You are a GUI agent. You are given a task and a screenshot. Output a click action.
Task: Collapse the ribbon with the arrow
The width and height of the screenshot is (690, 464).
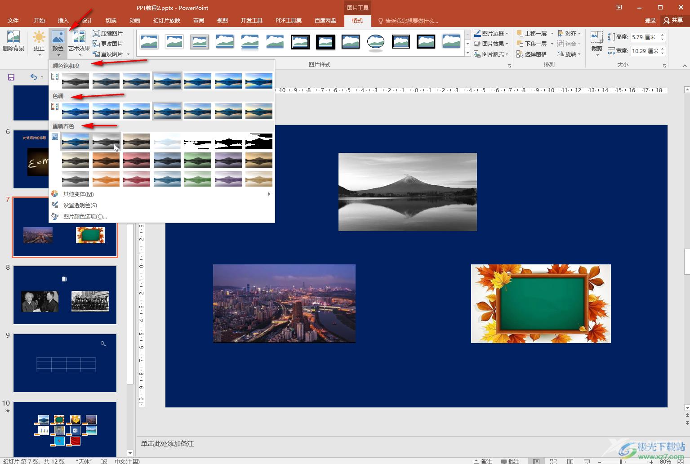pos(685,66)
